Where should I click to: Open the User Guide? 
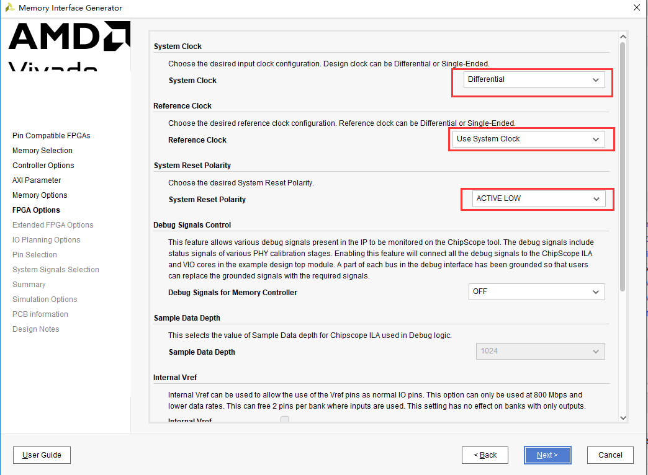click(42, 455)
